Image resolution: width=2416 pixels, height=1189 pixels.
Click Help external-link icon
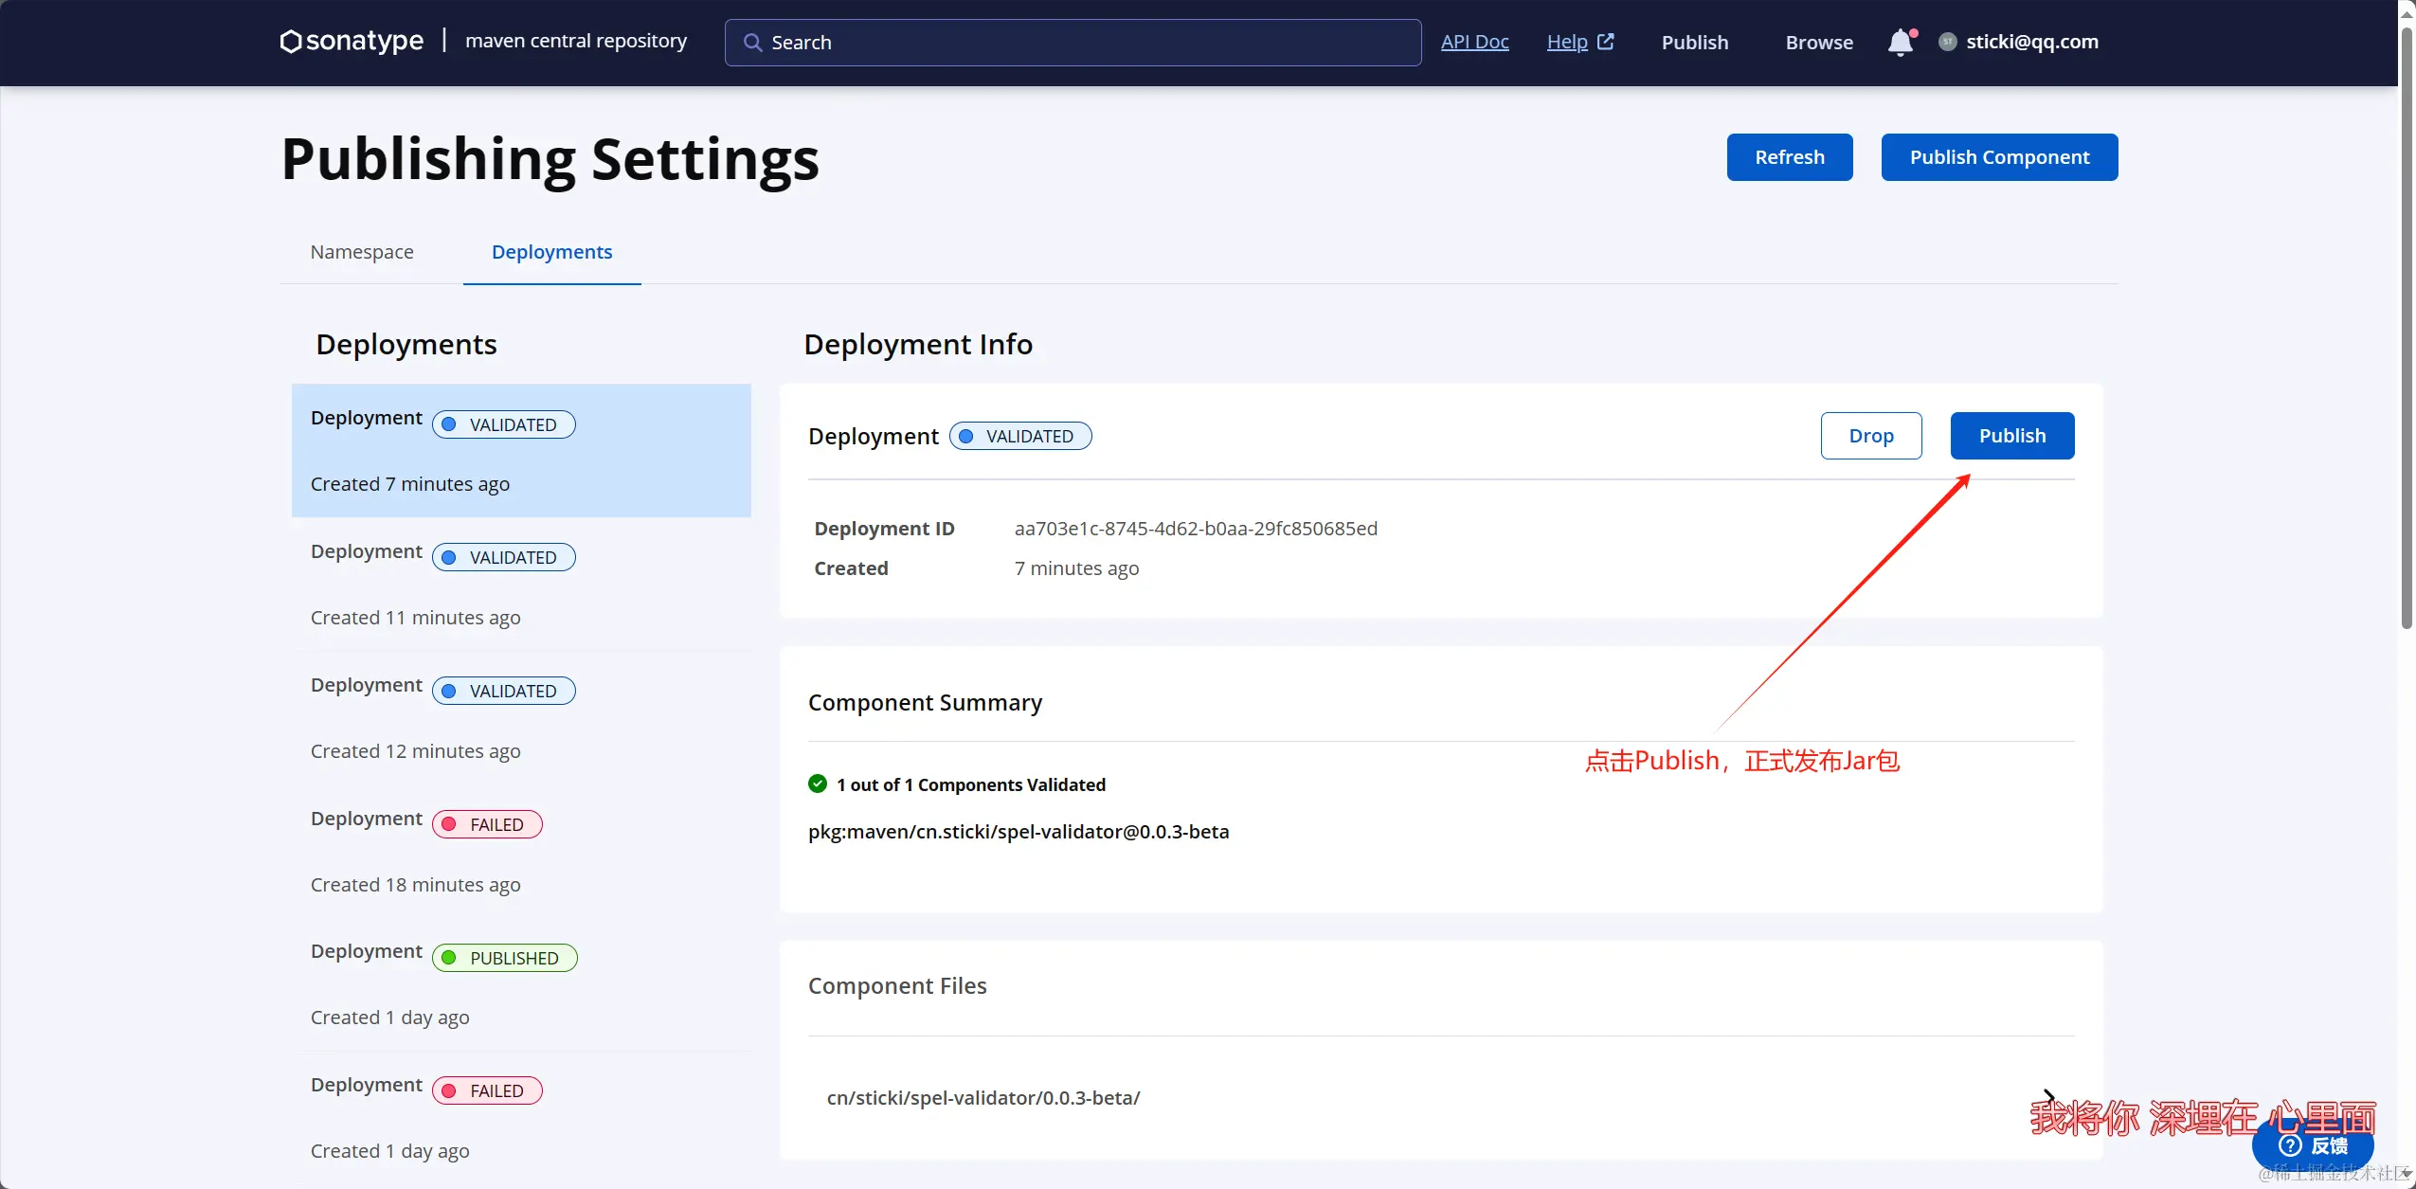pyautogui.click(x=1606, y=42)
